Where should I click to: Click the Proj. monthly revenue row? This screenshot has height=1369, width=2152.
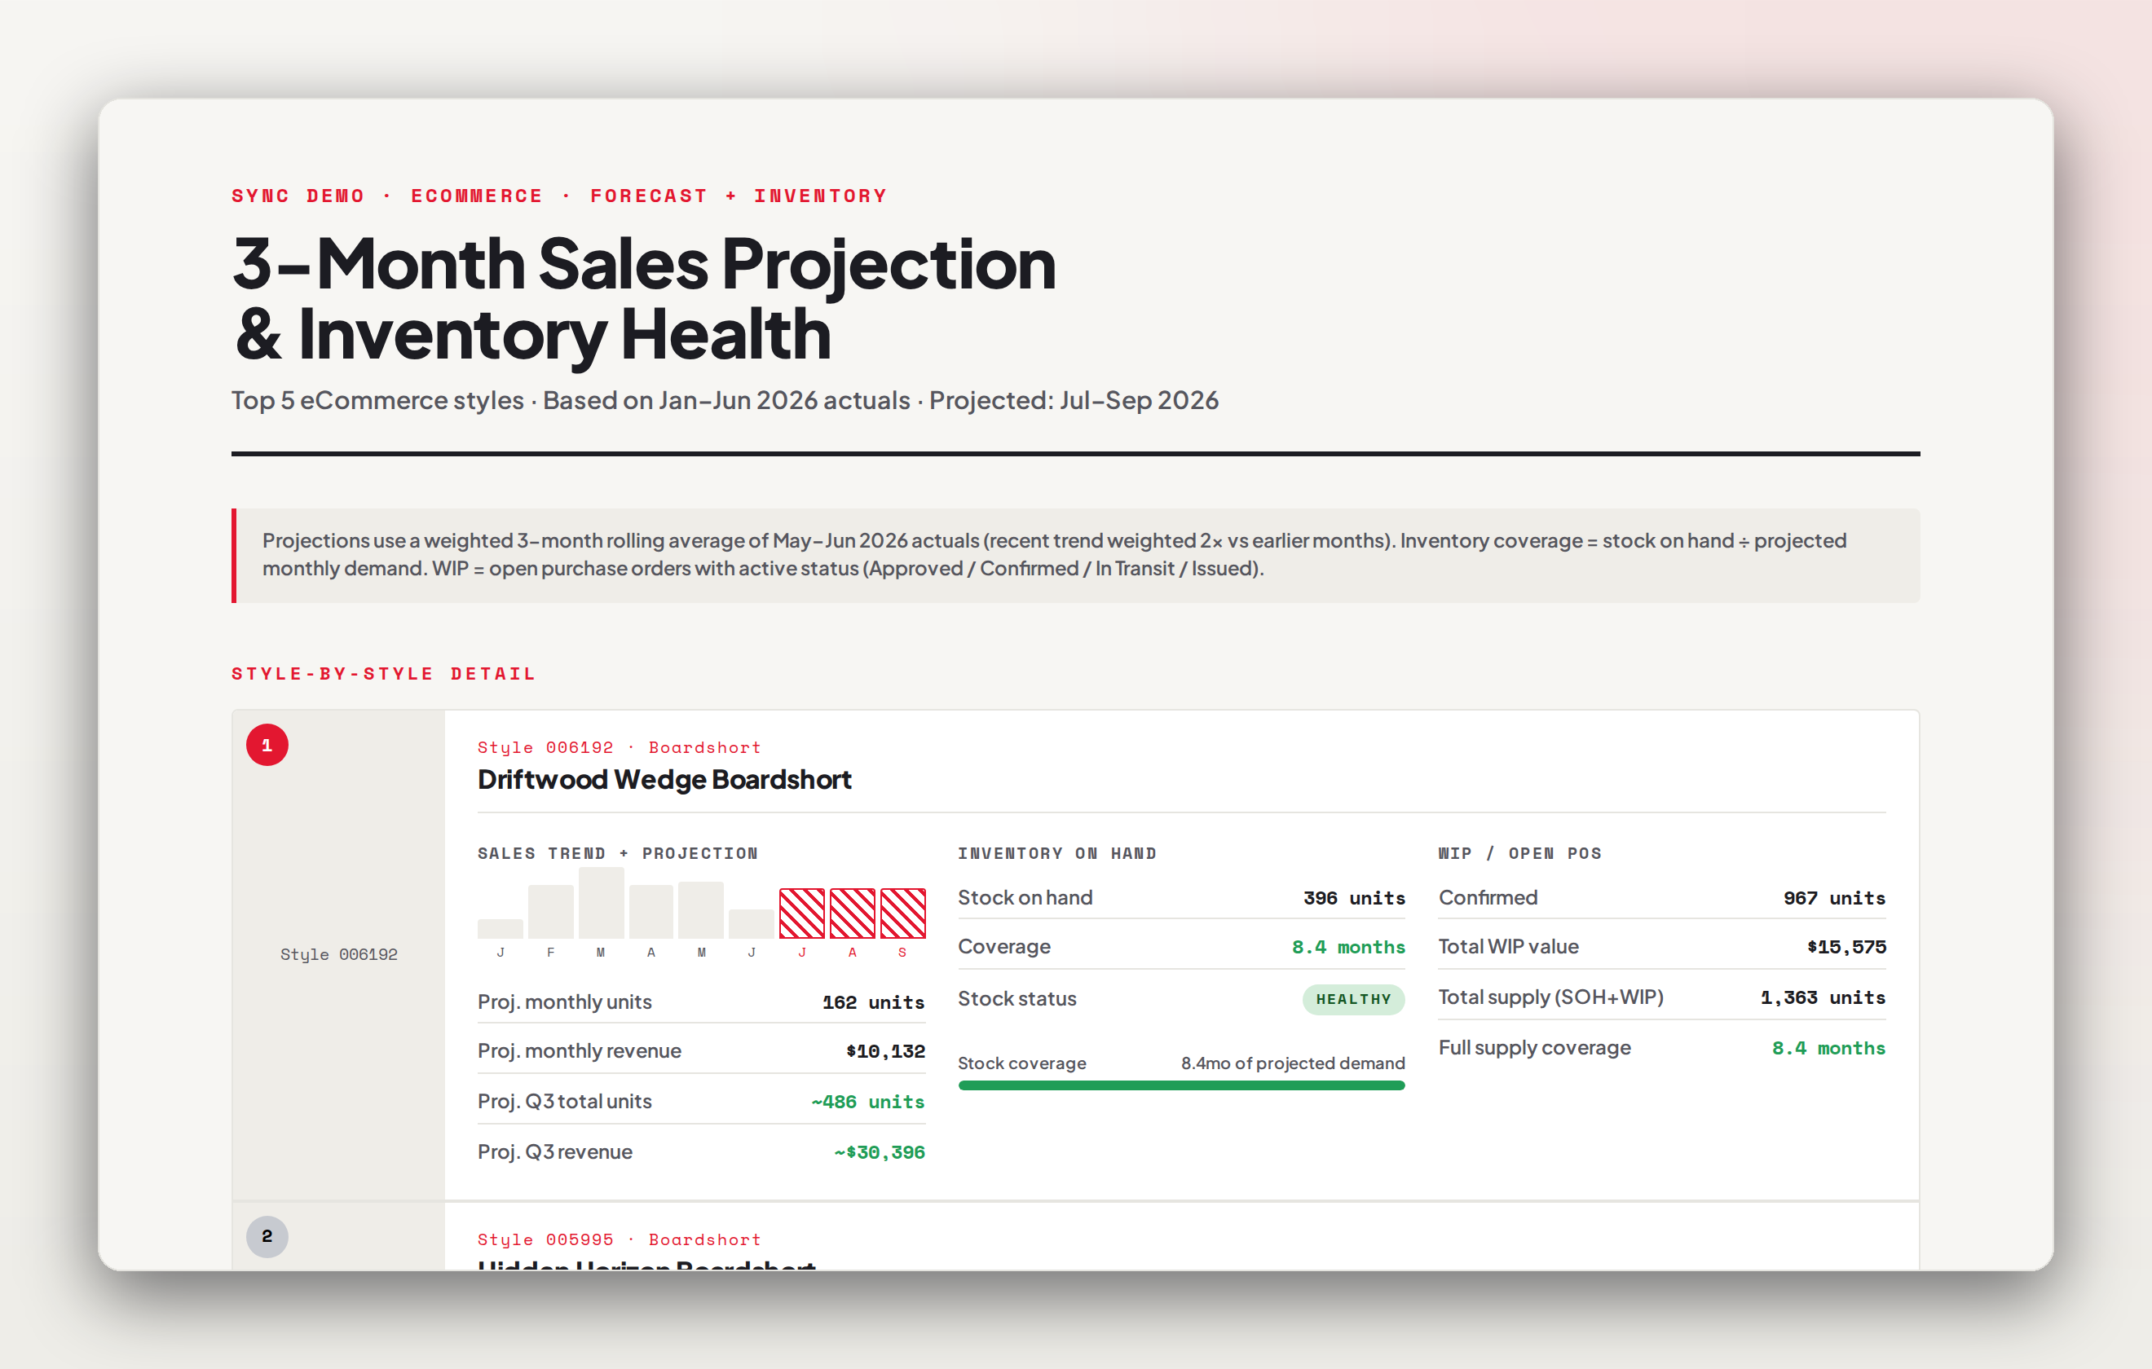pyautogui.click(x=702, y=1051)
